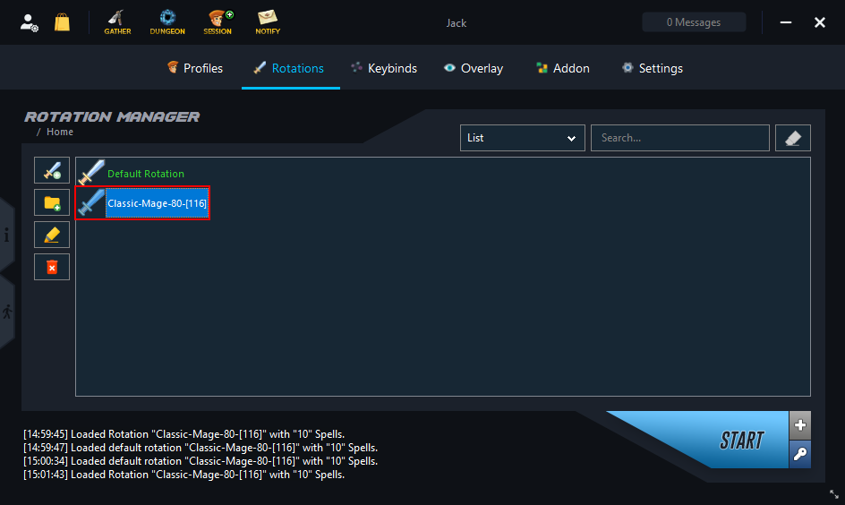Open the shopping bag store icon
845x505 pixels.
click(62, 22)
